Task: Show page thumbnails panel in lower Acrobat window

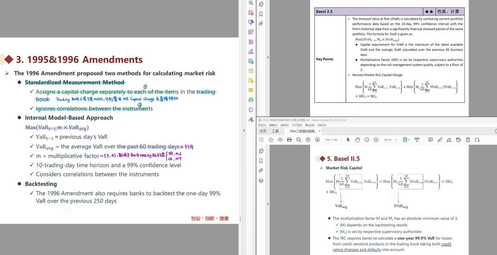Action: point(261,151)
